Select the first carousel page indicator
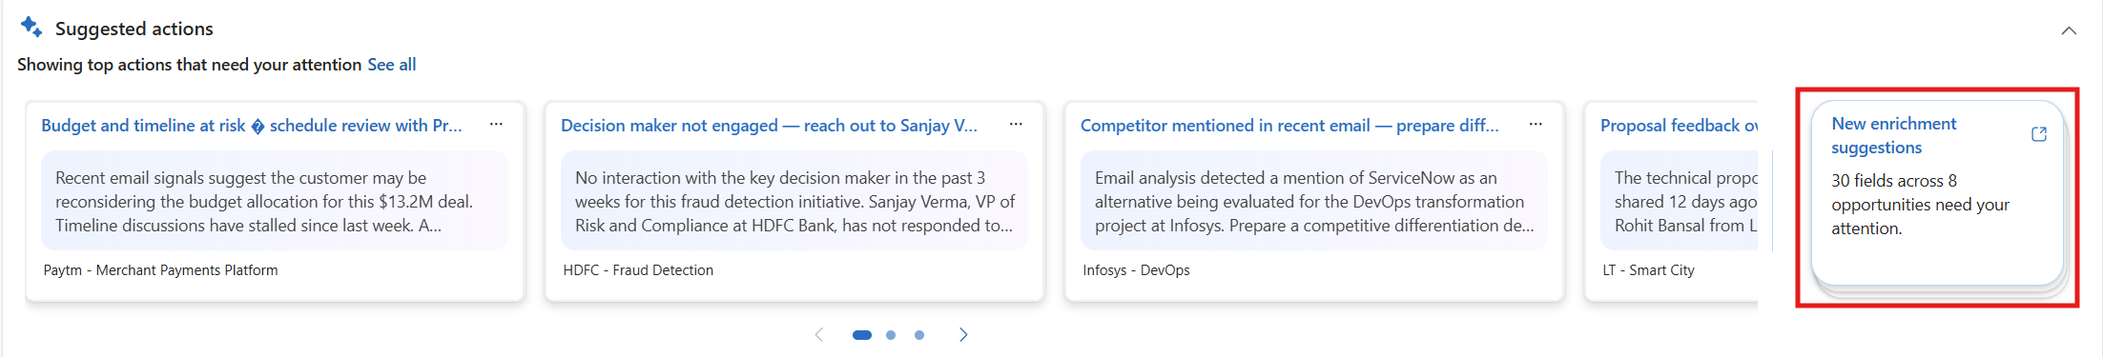The width and height of the screenshot is (2103, 357). [x=862, y=335]
